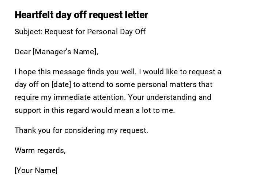Click the 'Heartfelt day off request letter' heading
The height and width of the screenshot is (193, 256).
pyautogui.click(x=81, y=15)
